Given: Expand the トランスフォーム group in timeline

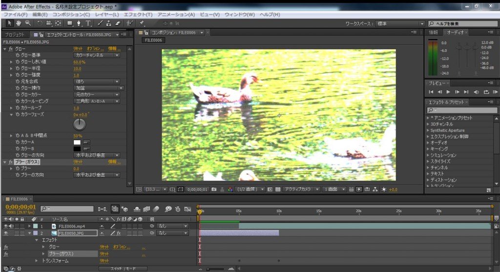Looking at the screenshot, I should [x=36, y=261].
